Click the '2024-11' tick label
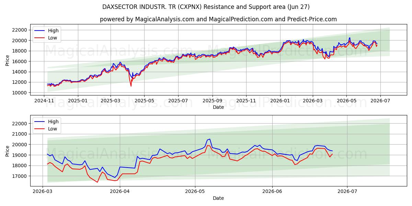Screen dimensions: 412x206 tap(44, 101)
